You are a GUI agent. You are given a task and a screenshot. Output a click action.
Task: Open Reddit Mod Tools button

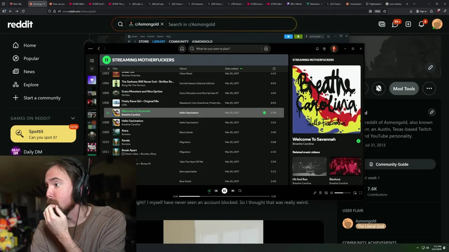(x=404, y=89)
